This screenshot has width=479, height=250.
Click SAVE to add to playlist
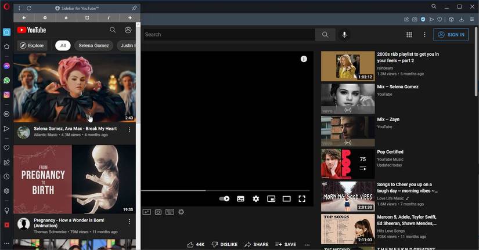click(x=286, y=245)
